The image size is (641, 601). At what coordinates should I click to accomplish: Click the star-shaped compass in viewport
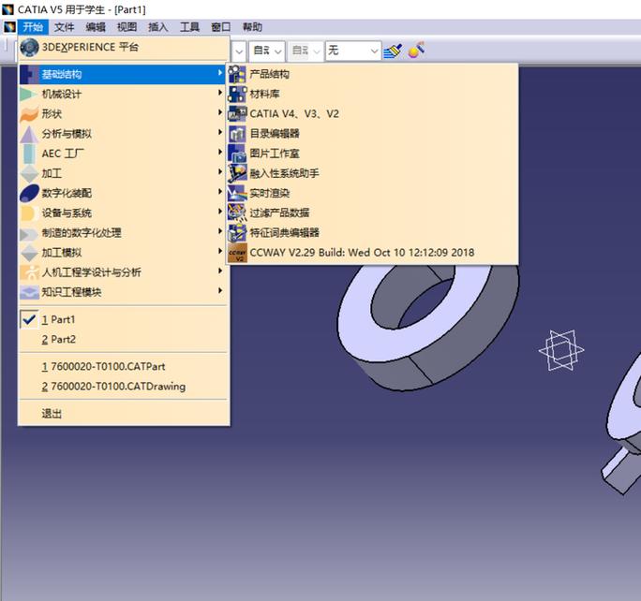[x=560, y=350]
